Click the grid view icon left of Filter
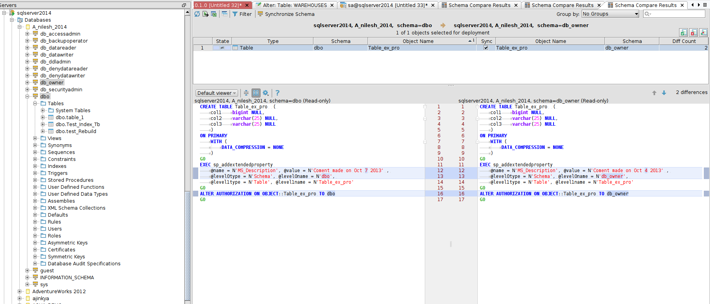 (x=225, y=14)
